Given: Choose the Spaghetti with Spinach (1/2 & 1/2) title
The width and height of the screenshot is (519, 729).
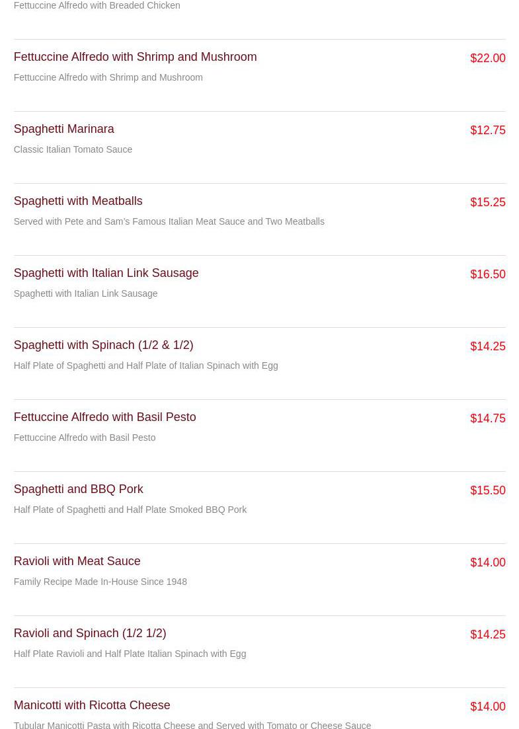Looking at the screenshot, I should point(103,346).
